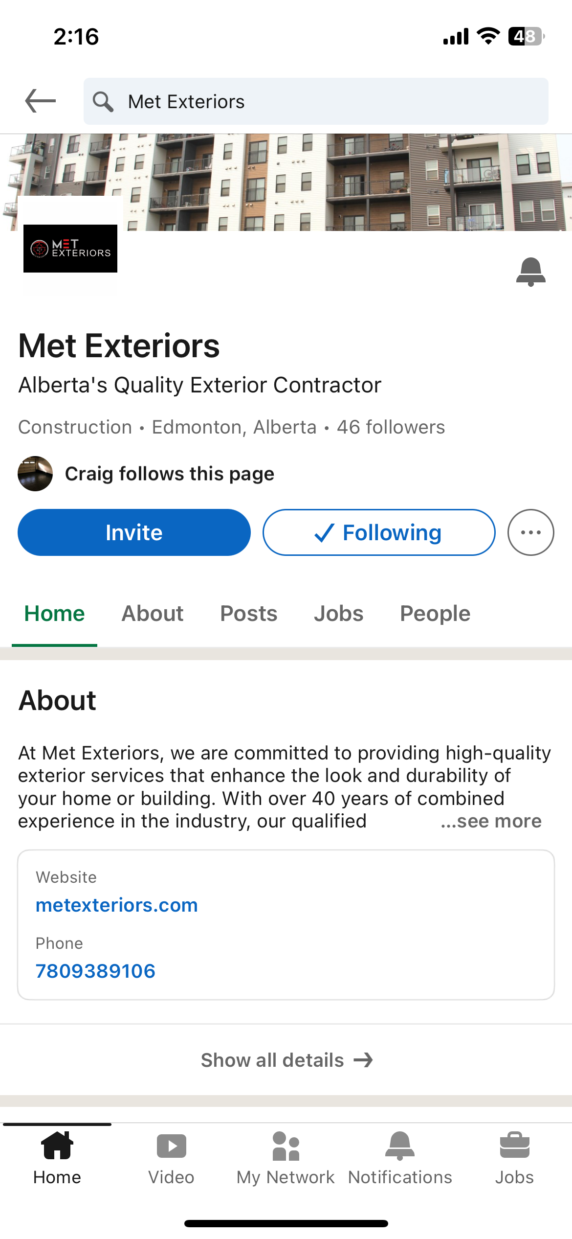The image size is (572, 1239).
Task: Tap the back arrow icon
Action: [x=41, y=101]
